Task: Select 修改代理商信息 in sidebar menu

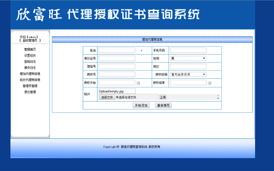Action: click(30, 80)
